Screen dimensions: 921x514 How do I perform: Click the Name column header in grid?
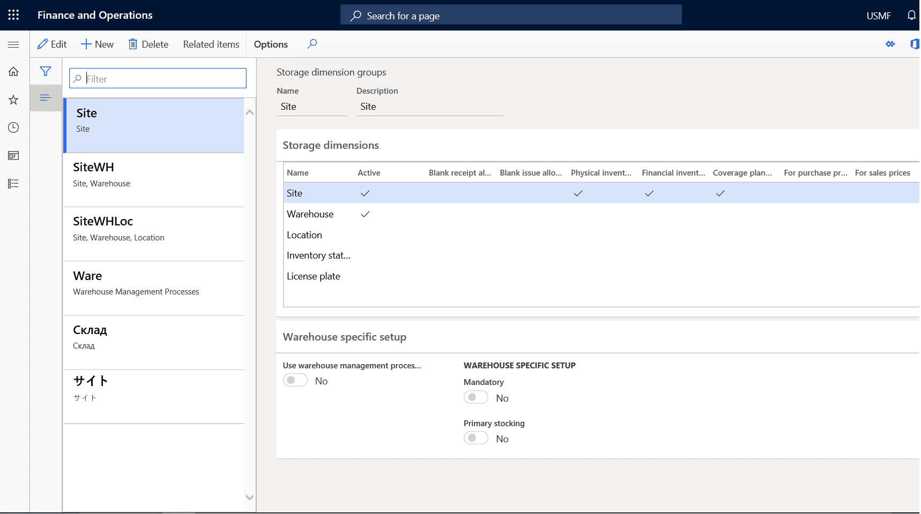[298, 173]
